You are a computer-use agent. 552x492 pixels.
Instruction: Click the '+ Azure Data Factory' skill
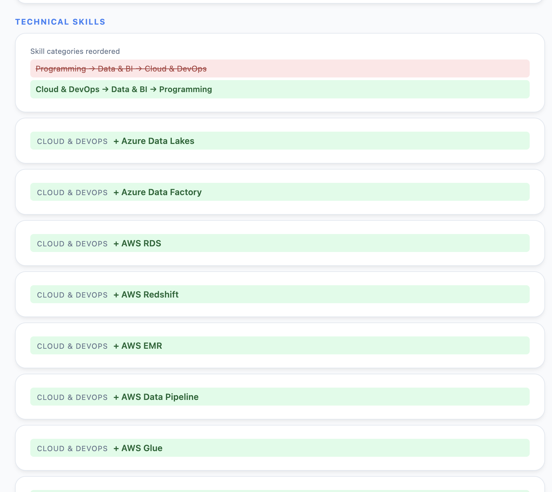[157, 192]
